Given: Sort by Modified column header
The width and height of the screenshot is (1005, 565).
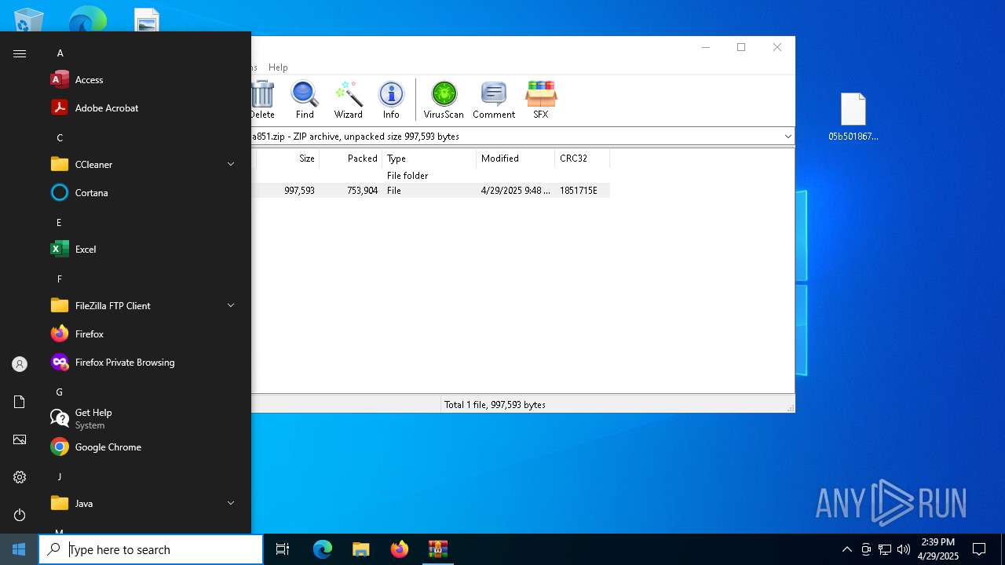Looking at the screenshot, I should [515, 159].
